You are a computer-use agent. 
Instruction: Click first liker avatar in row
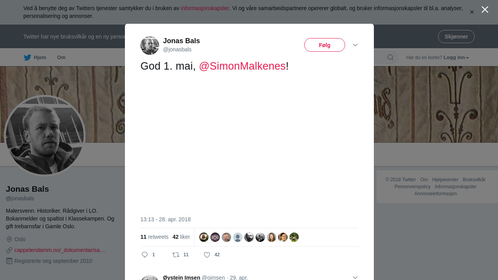204,237
